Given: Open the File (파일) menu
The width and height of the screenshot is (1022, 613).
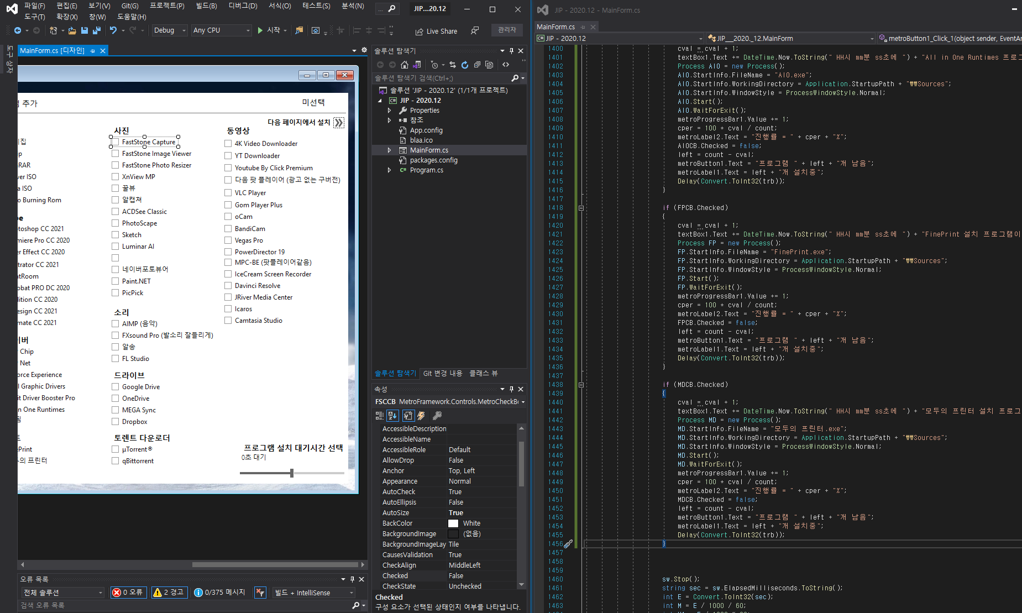Looking at the screenshot, I should pos(34,6).
